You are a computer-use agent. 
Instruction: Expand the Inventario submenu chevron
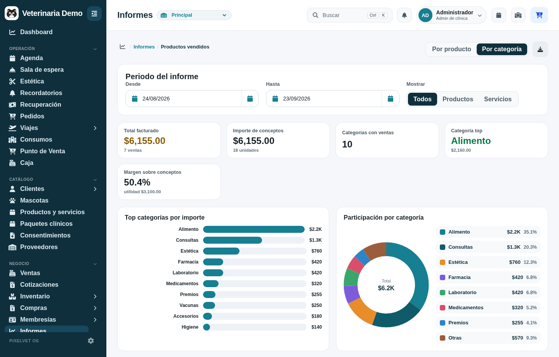(x=95, y=296)
